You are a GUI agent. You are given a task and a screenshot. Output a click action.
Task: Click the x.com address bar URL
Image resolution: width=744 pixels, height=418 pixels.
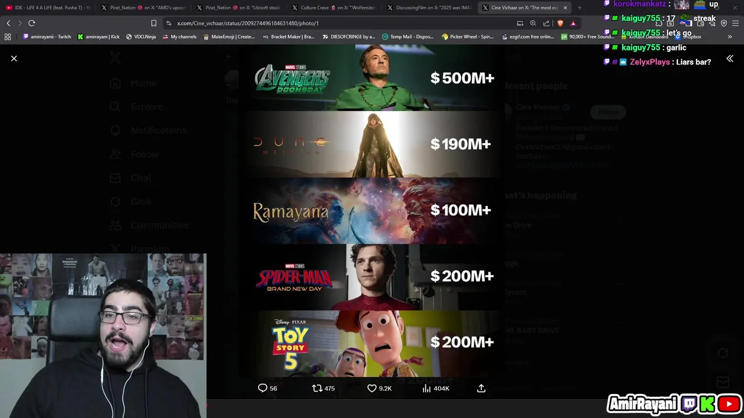click(248, 23)
